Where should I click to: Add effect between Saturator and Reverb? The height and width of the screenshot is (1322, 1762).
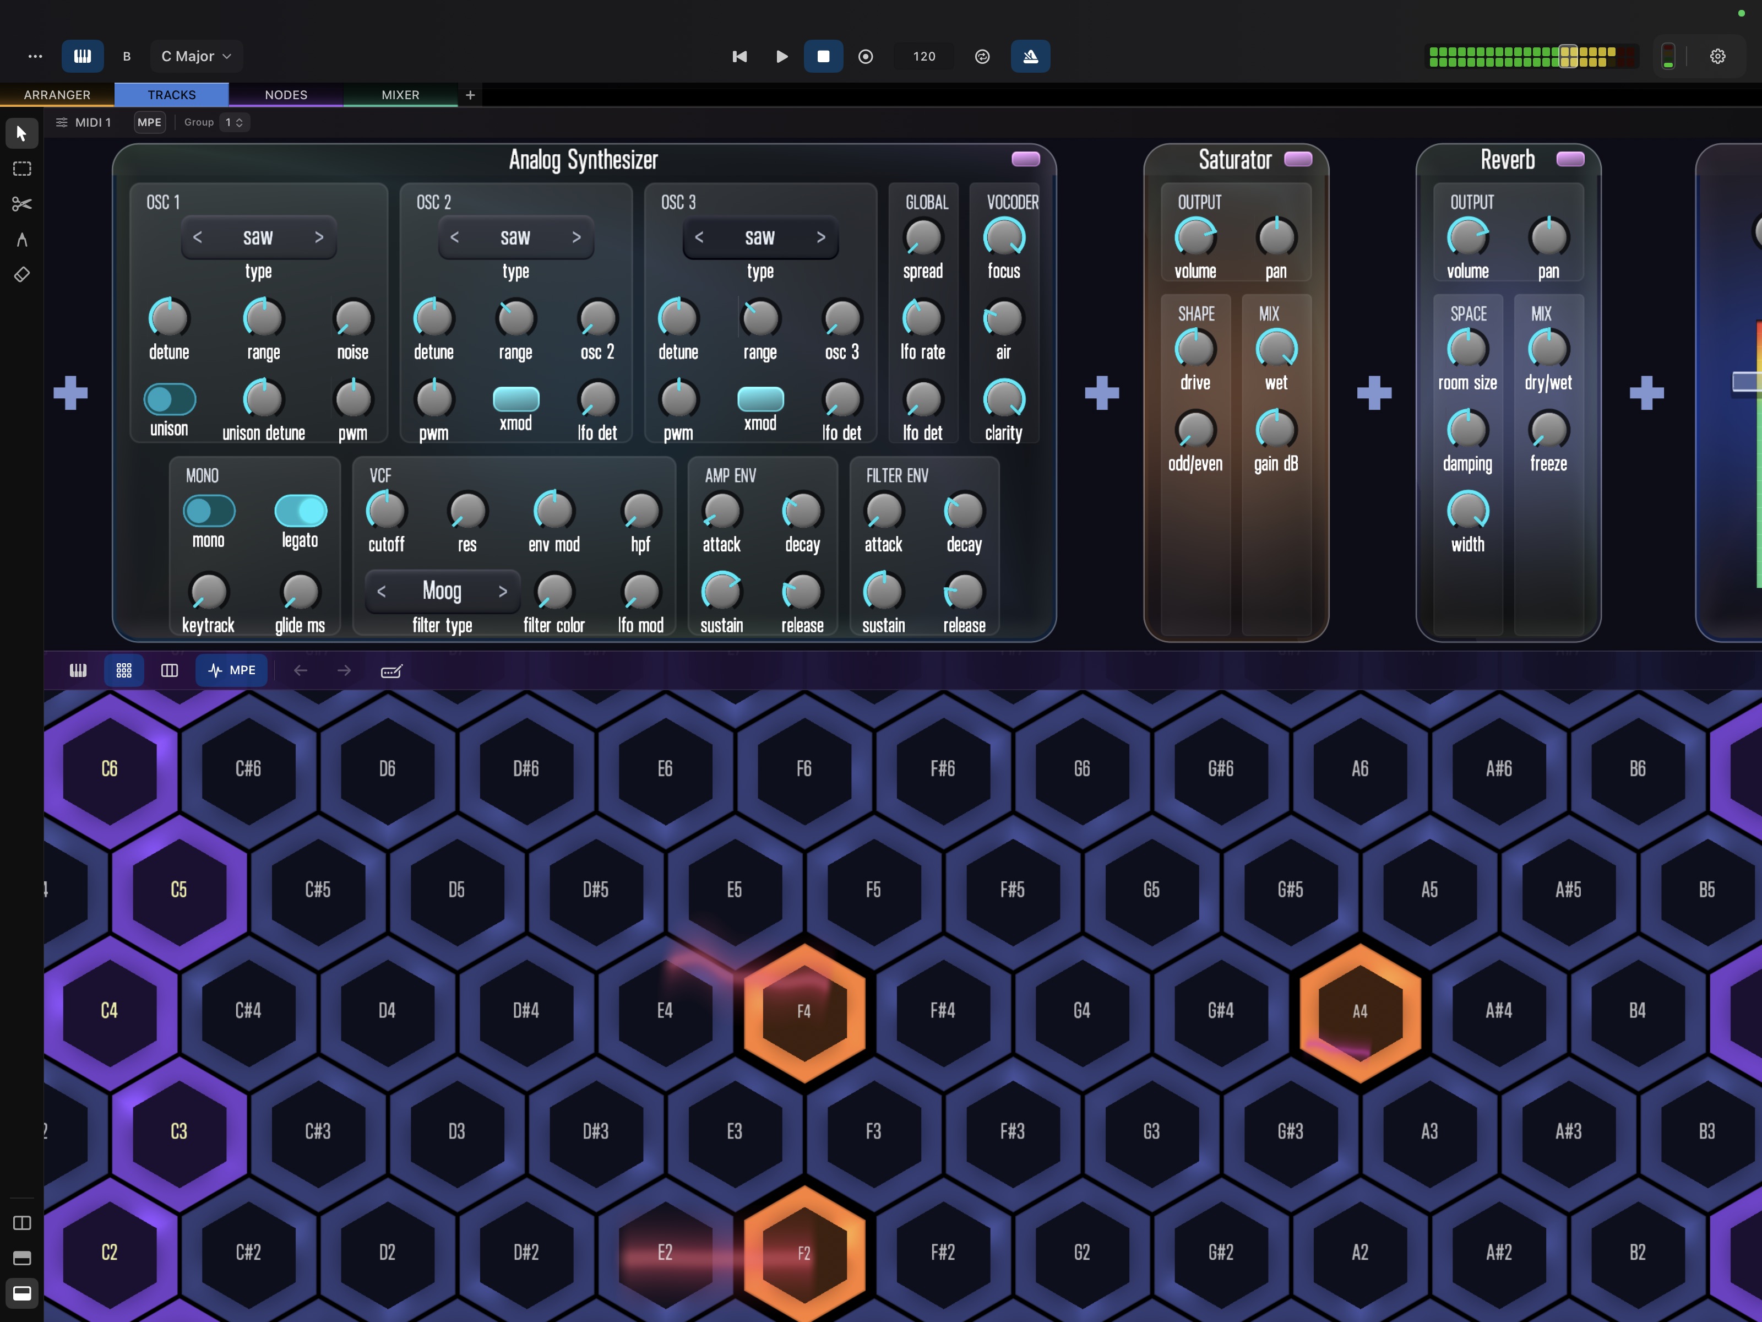pyautogui.click(x=1374, y=393)
